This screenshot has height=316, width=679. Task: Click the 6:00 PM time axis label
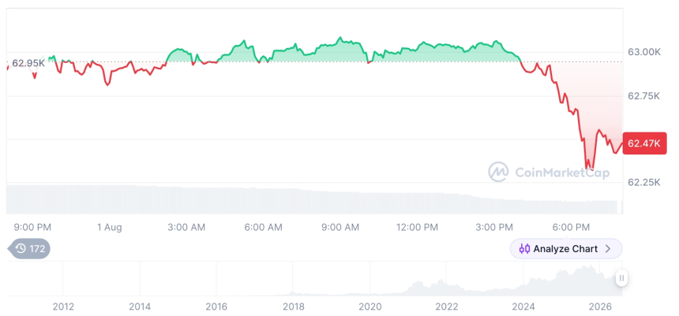point(571,227)
